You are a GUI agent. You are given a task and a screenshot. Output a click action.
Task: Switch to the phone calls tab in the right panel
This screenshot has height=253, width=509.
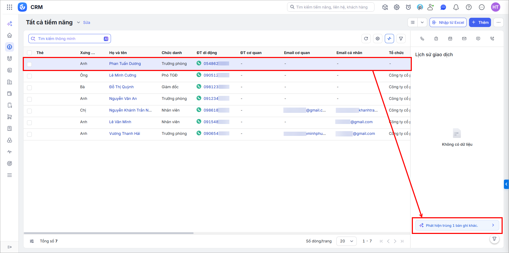[x=422, y=39]
